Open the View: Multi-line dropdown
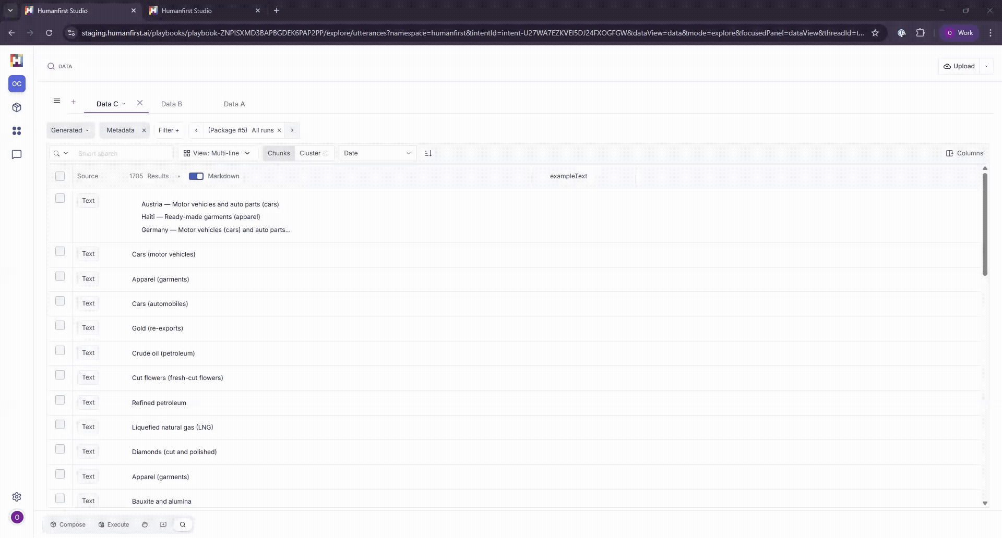 (217, 153)
